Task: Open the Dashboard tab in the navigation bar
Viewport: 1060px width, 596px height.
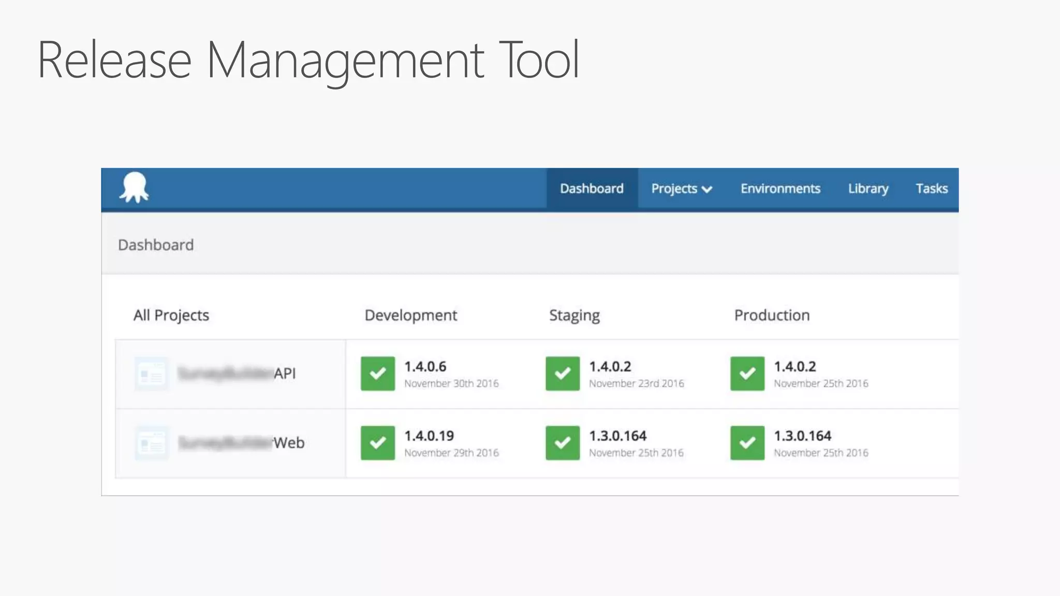Action: coord(592,188)
